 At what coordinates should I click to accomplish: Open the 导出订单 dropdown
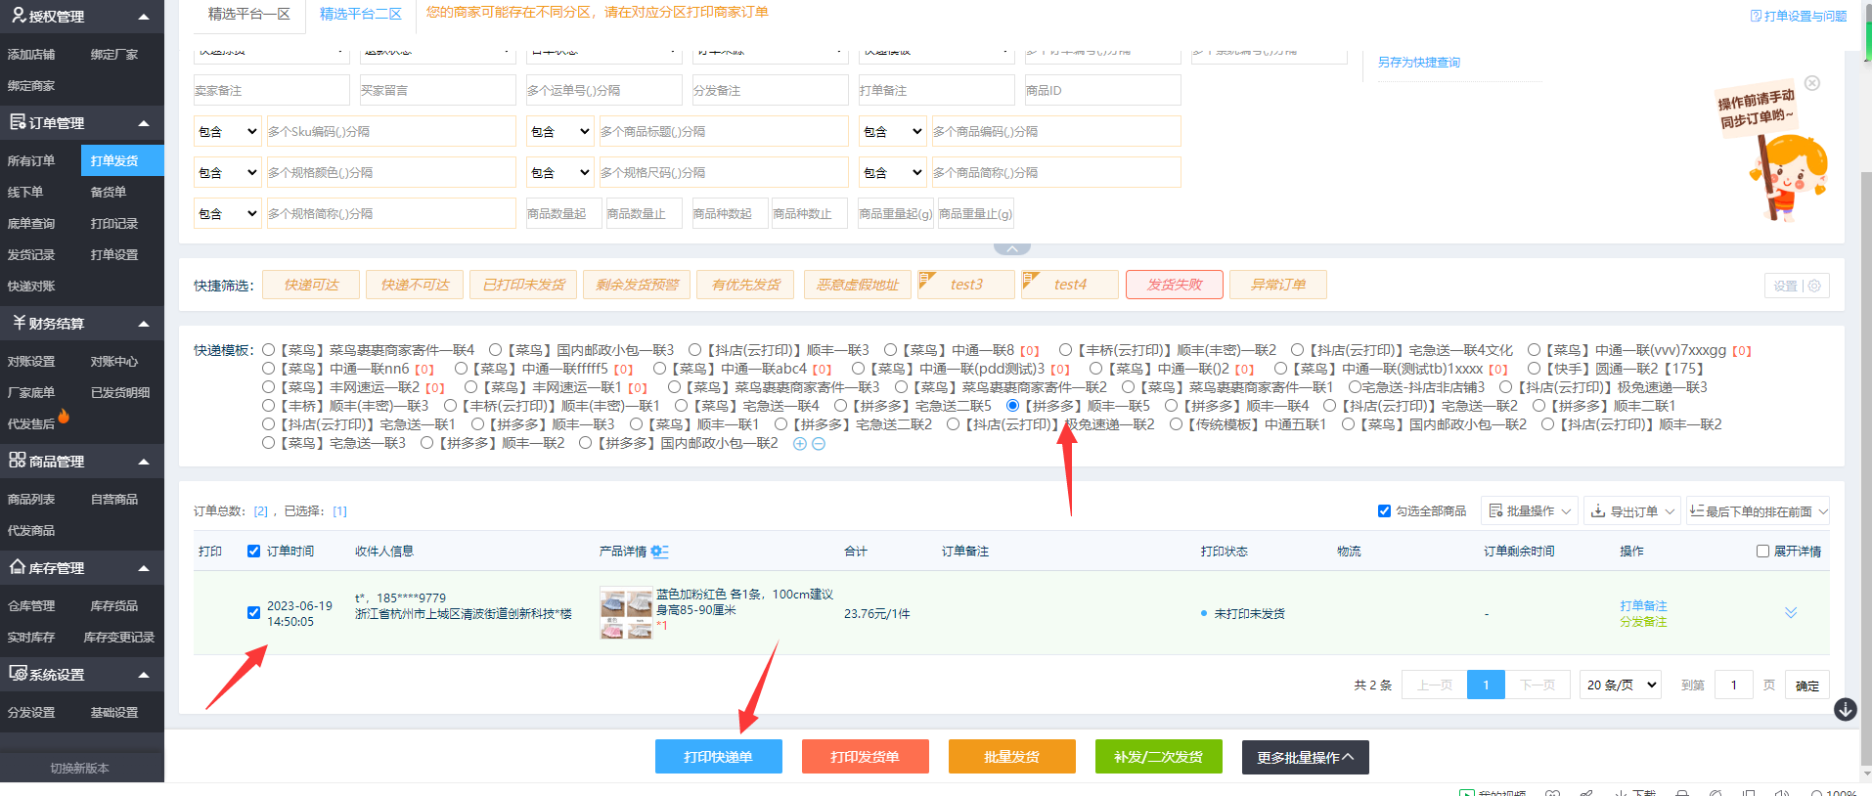[x=1631, y=510]
